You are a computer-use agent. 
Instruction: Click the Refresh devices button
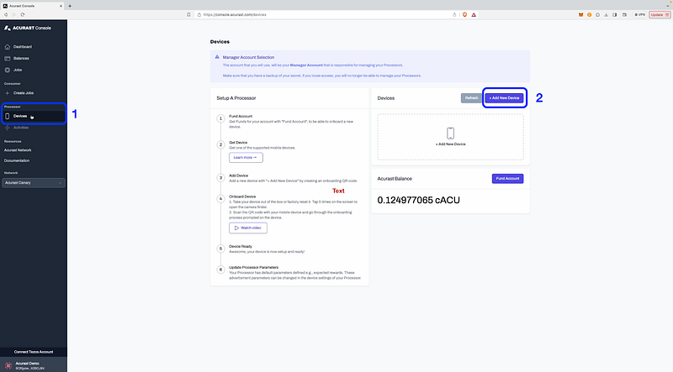point(470,98)
